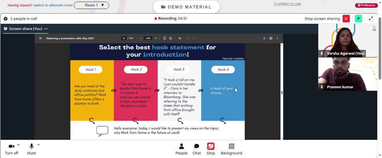Screen dimensions: 382x158
Task: Zoom in the PDF with plus icon
Action: (x=156, y=38)
